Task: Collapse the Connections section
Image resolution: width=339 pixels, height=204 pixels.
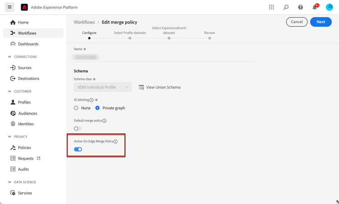Action: [x=10, y=57]
